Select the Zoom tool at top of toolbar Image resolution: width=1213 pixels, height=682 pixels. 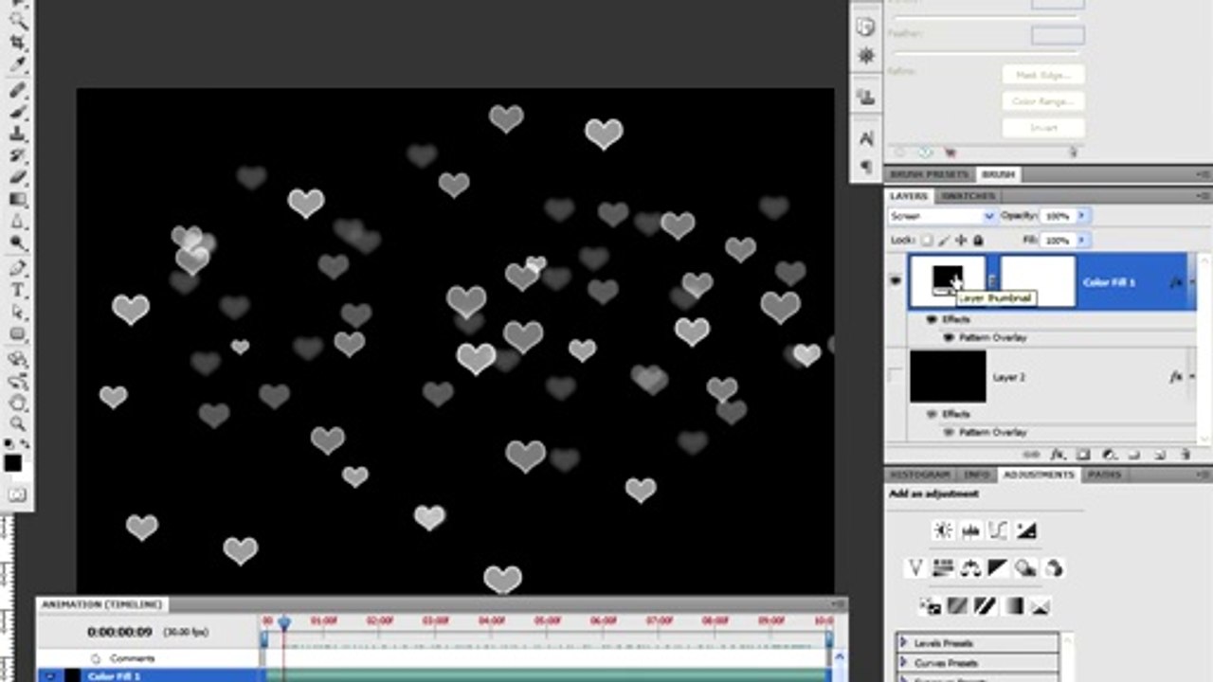(x=18, y=20)
